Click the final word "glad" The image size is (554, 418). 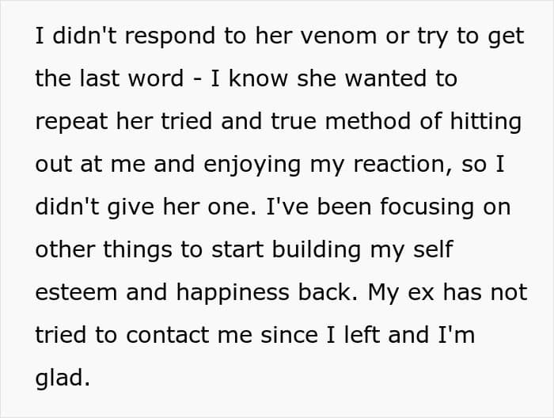point(63,378)
